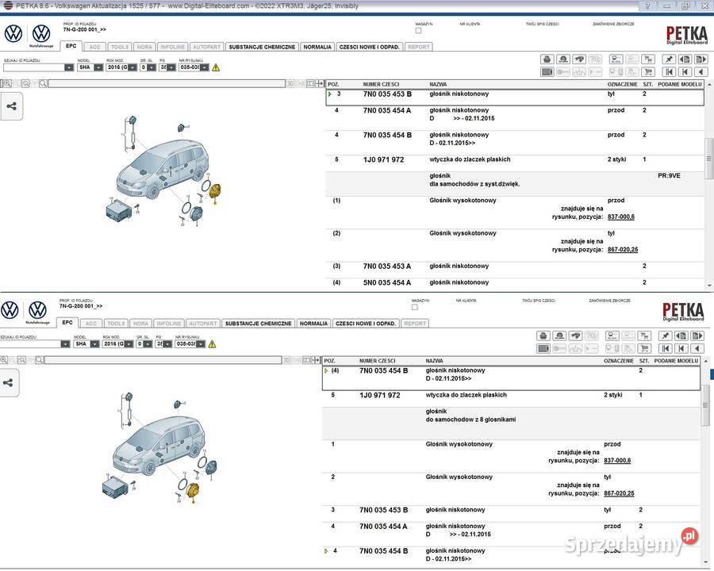The width and height of the screenshot is (714, 571).
Task: Open the Nr Rysunku dropdown in upper window
Action: (x=205, y=67)
